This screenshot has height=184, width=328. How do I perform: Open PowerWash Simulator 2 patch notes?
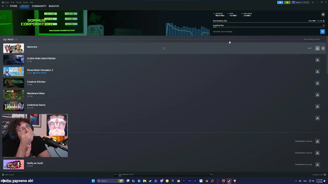pyautogui.click(x=40, y=73)
